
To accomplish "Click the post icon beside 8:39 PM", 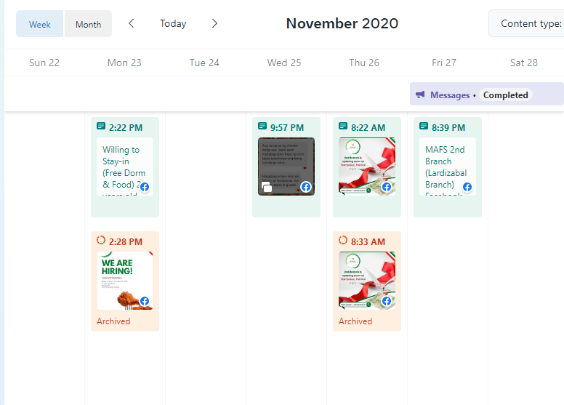I will (424, 127).
